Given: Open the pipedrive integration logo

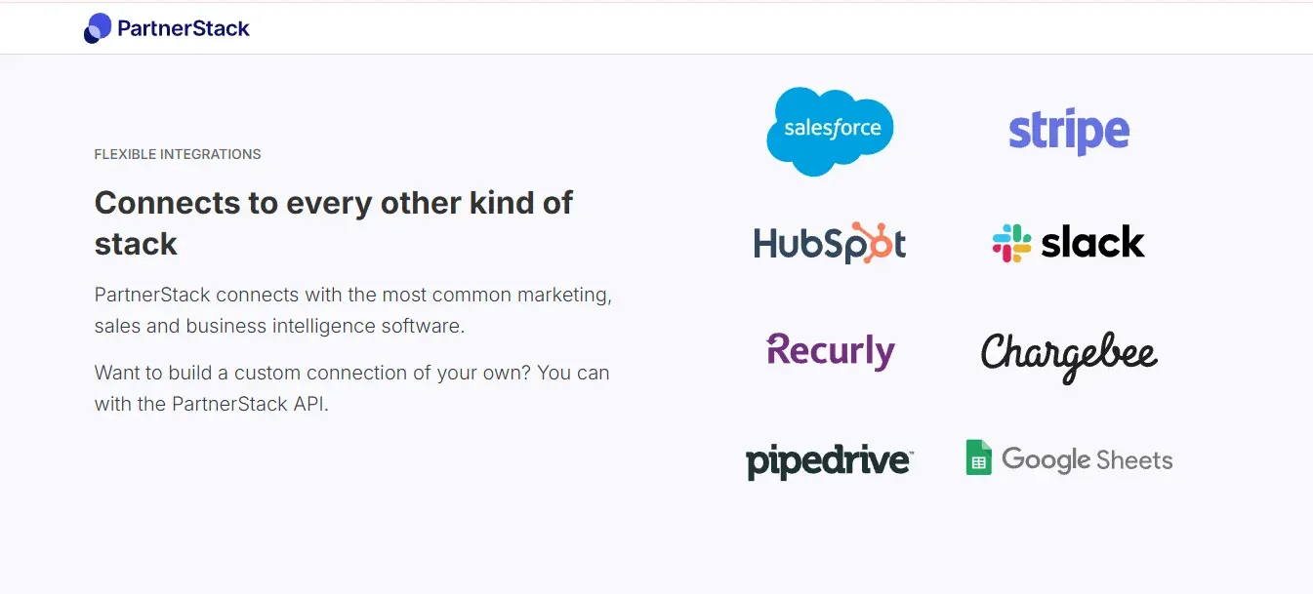Looking at the screenshot, I should pyautogui.click(x=829, y=461).
